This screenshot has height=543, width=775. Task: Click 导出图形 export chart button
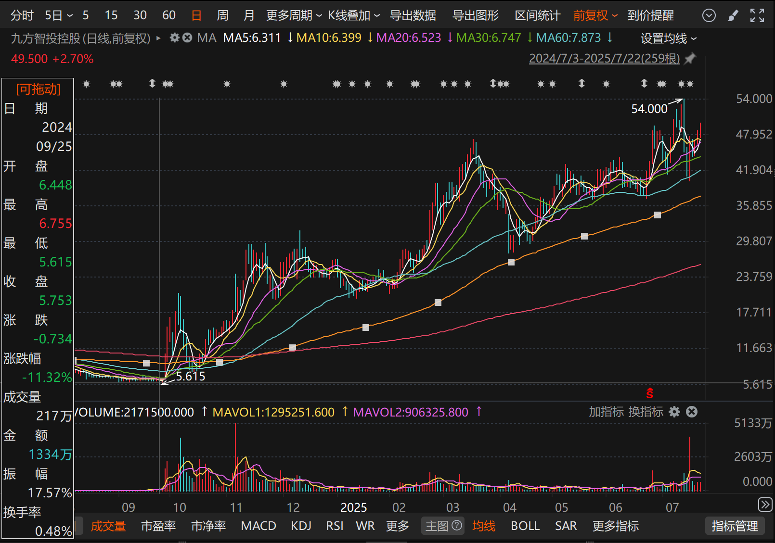pyautogui.click(x=475, y=15)
